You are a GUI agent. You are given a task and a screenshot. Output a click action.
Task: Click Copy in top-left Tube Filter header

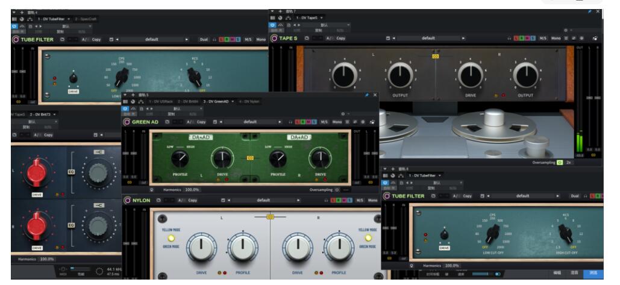tap(96, 40)
